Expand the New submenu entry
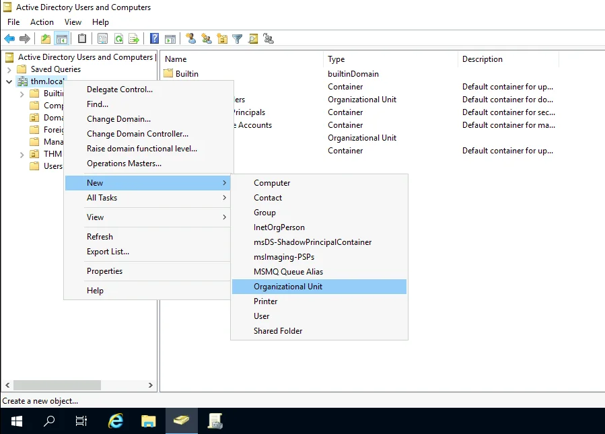Image resolution: width=605 pixels, height=434 pixels. 148,183
